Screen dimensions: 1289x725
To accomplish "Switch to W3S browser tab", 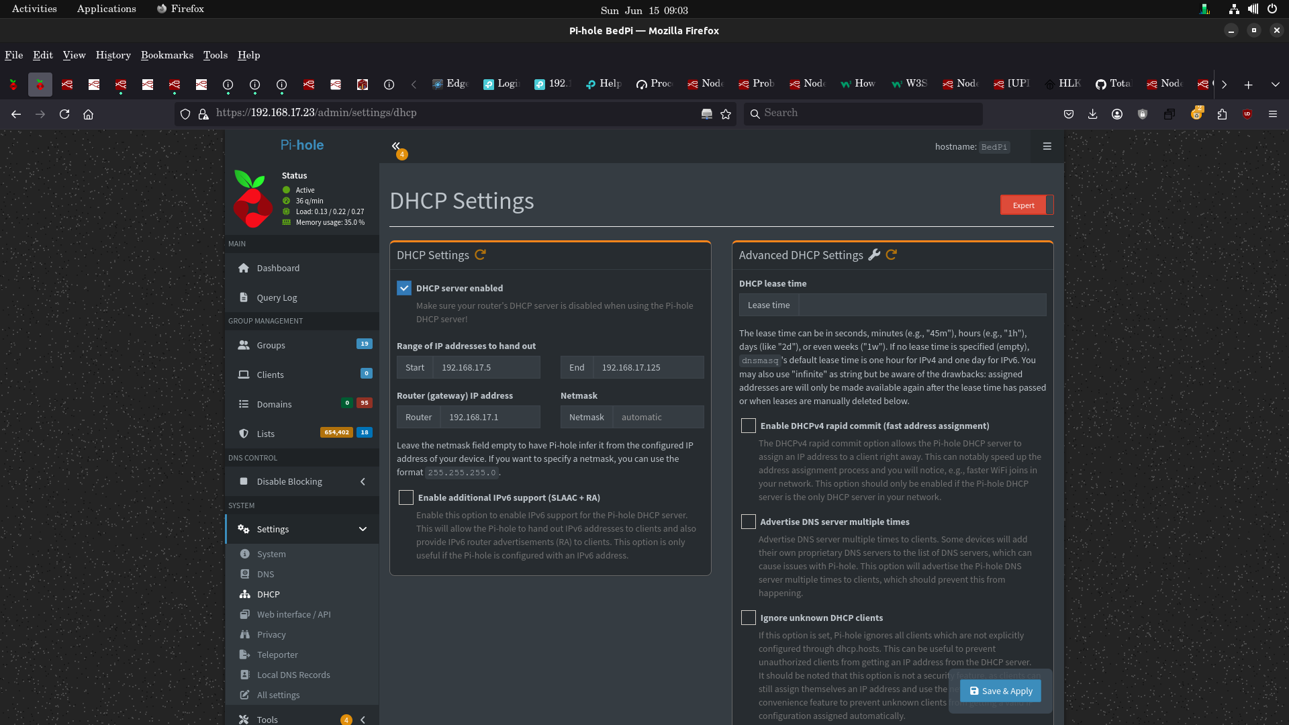I will (x=910, y=84).
